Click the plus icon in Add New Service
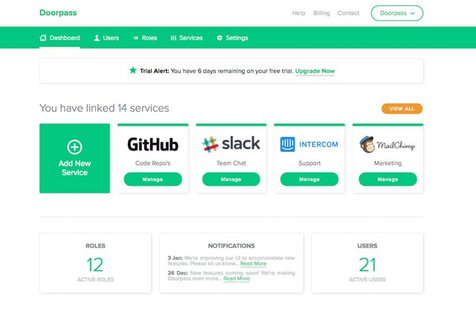 (x=74, y=147)
